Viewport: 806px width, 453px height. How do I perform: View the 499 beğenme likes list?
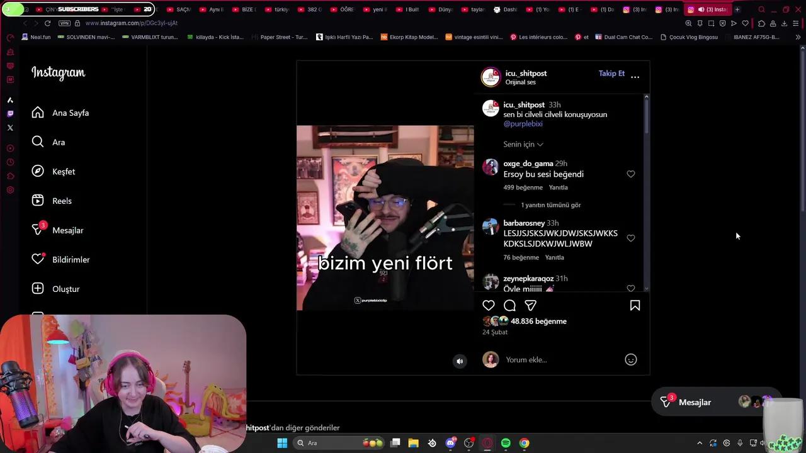(523, 187)
